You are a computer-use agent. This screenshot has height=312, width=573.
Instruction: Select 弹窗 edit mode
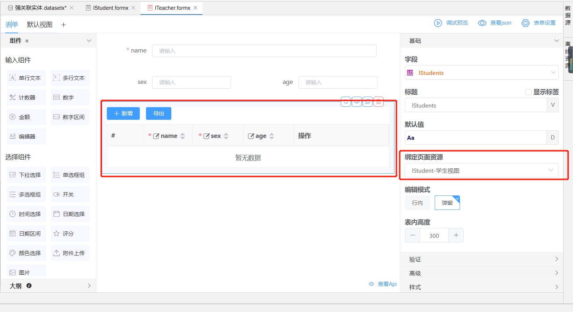click(447, 203)
